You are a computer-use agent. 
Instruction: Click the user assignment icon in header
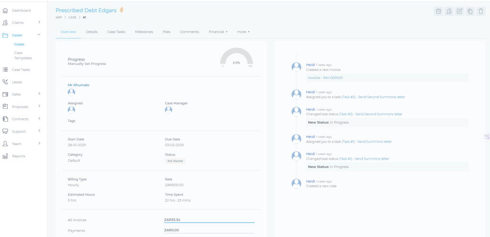point(449,11)
